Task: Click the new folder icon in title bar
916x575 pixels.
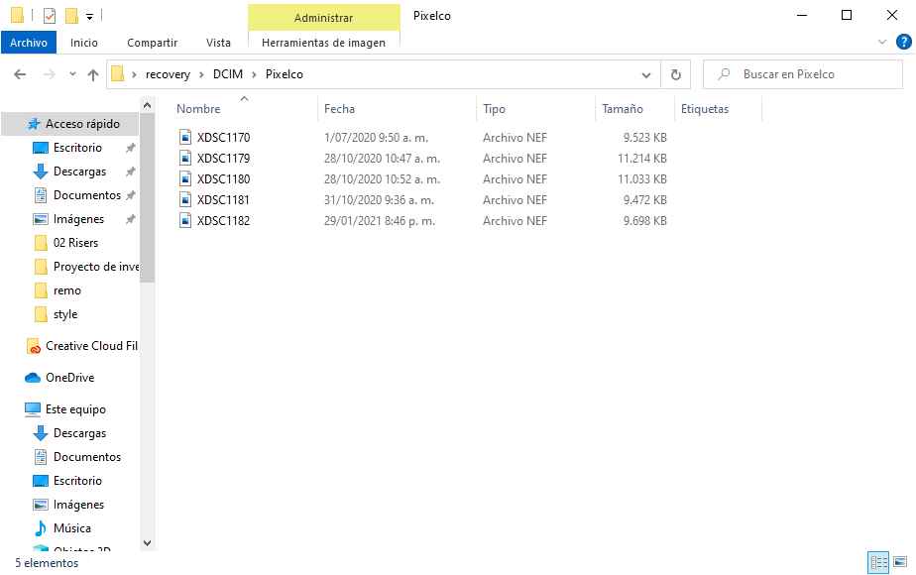Action: click(x=71, y=16)
